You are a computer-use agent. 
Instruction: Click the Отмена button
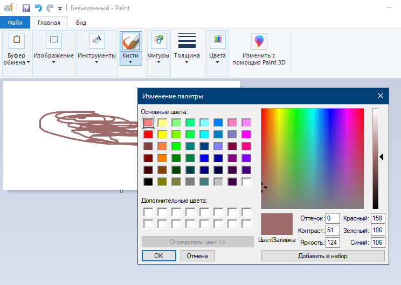click(197, 255)
